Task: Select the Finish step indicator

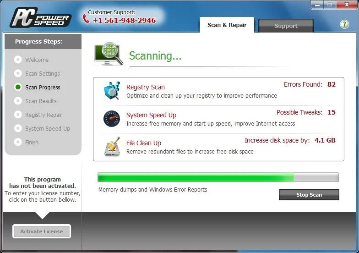Action: tap(18, 142)
